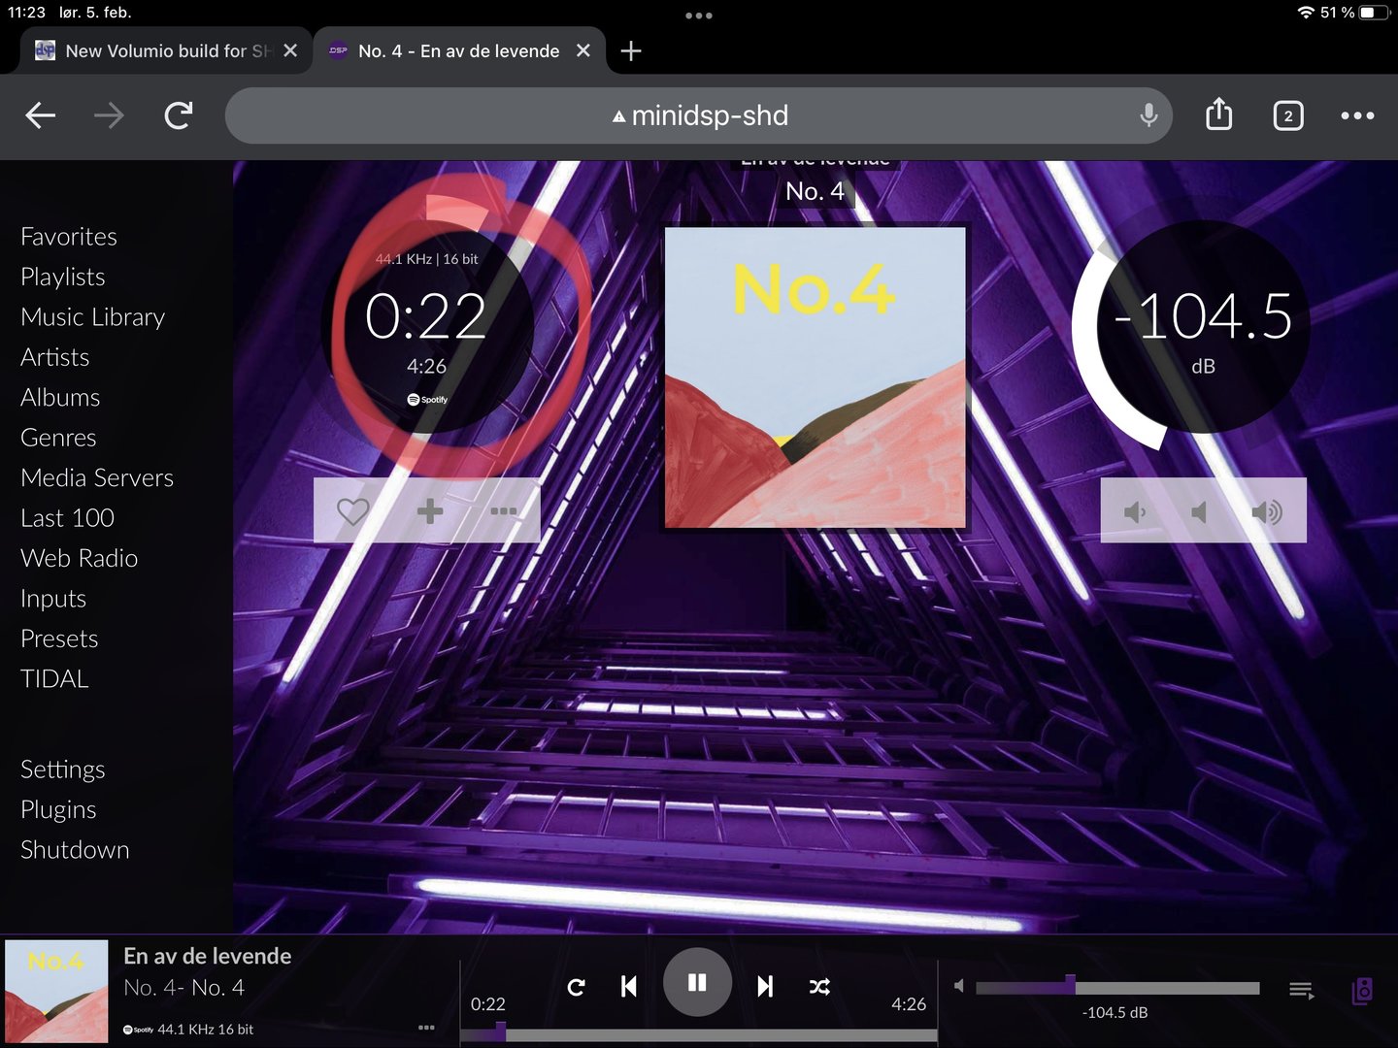Browse the Music Library

click(x=93, y=317)
